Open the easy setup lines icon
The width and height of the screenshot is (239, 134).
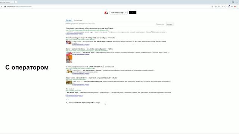point(232,7)
